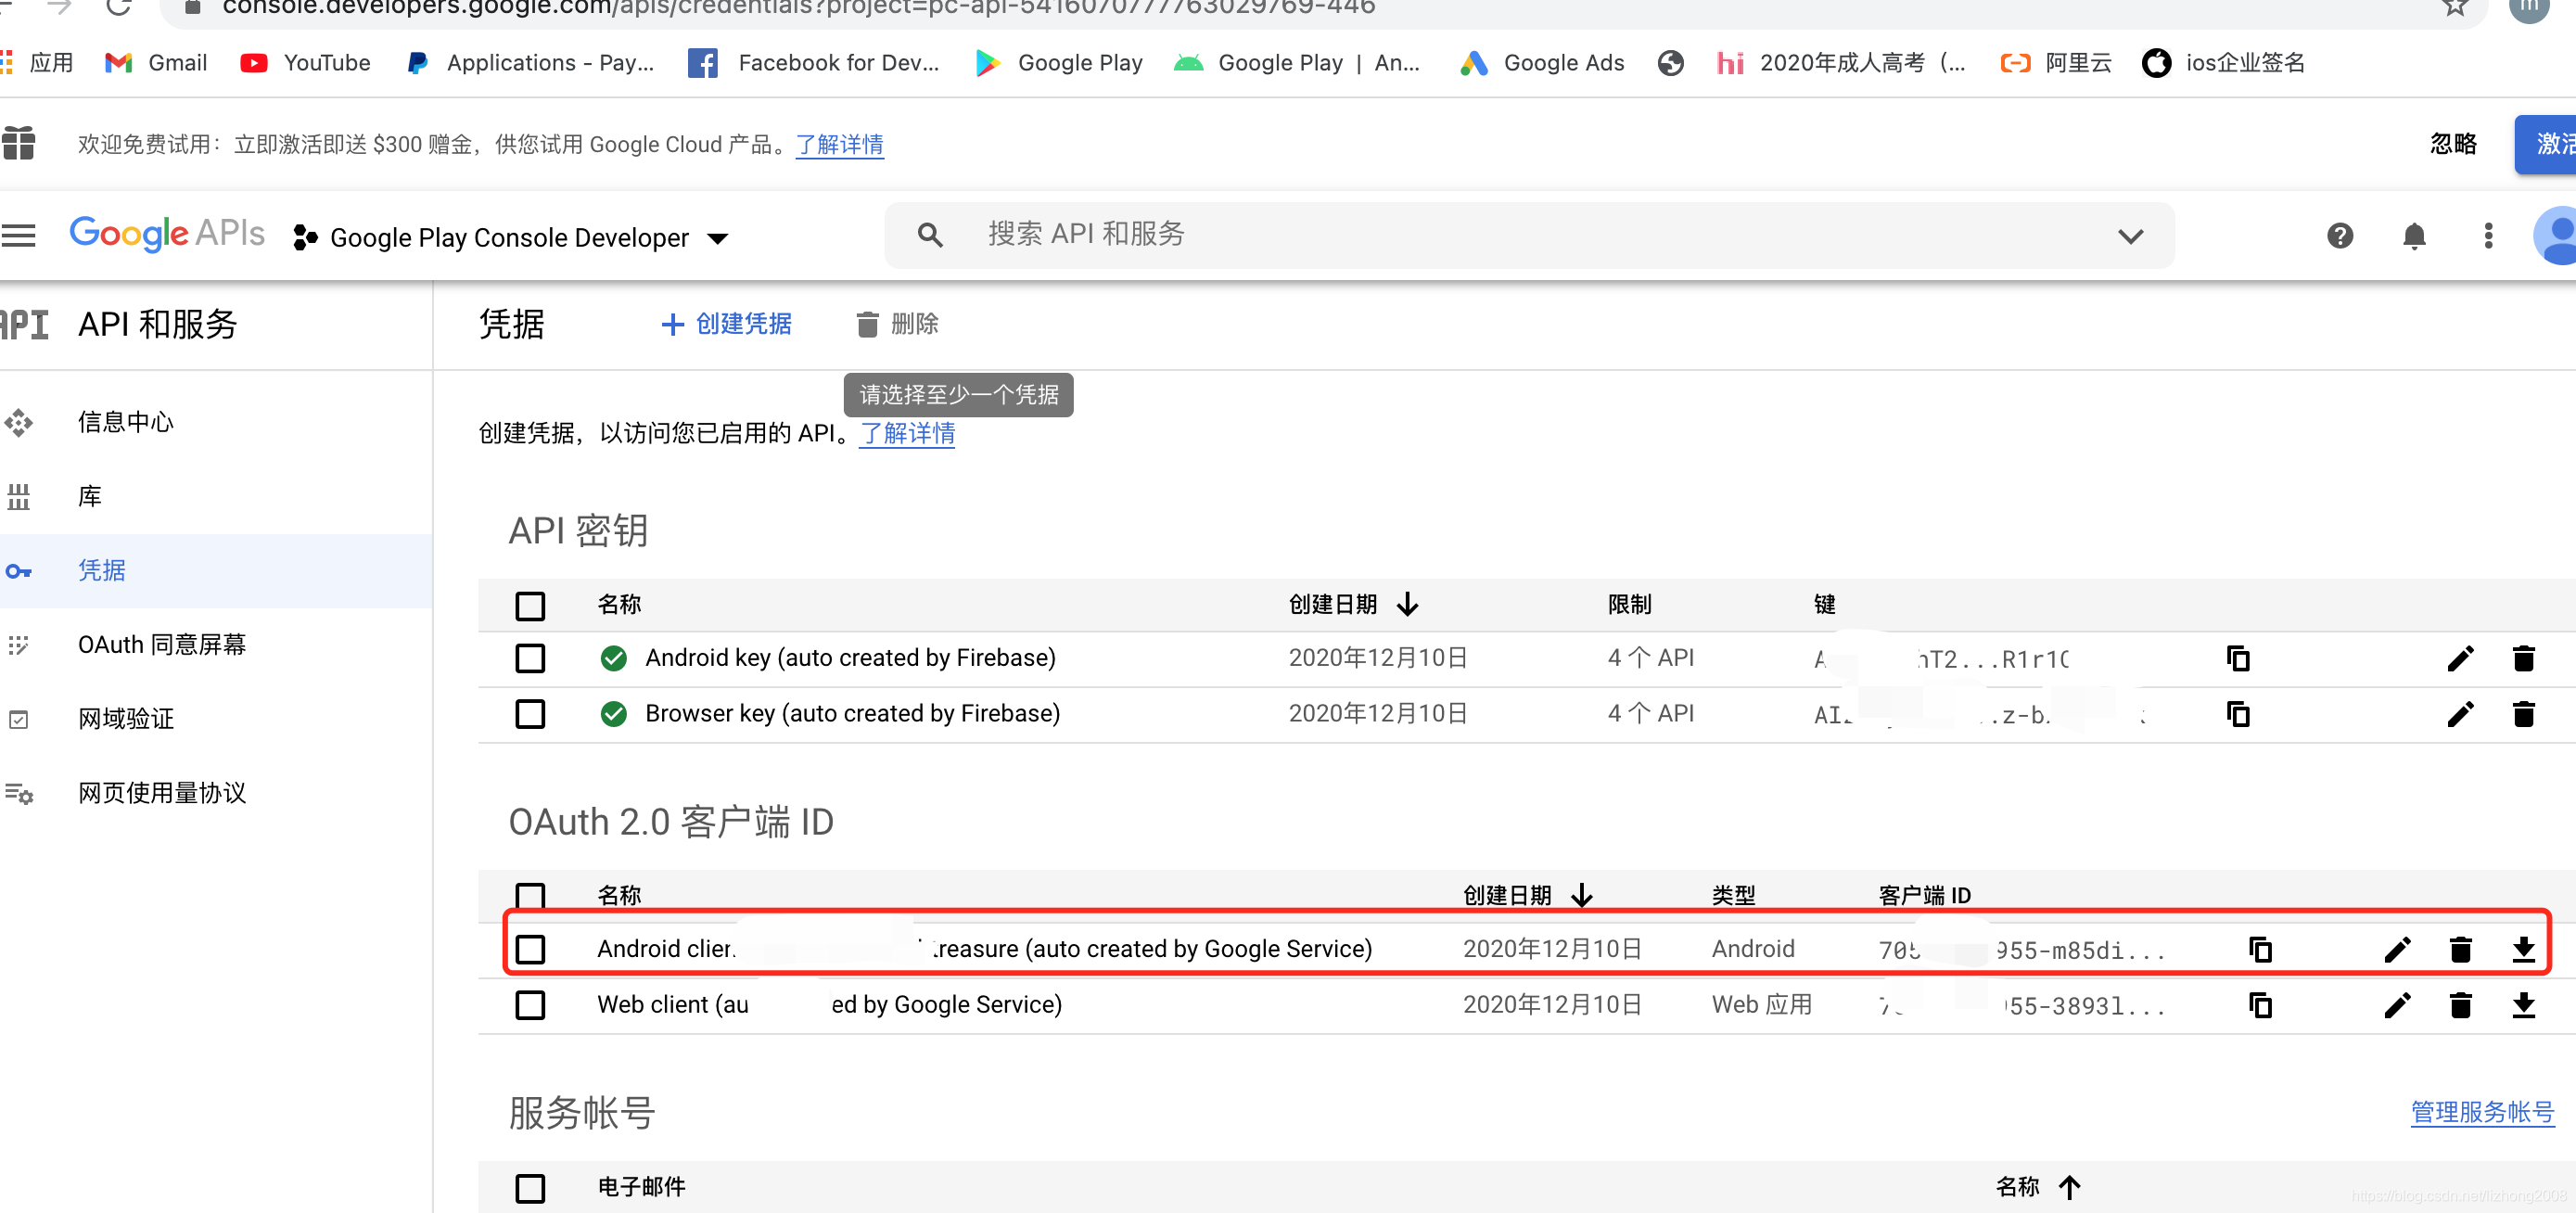Viewport: 2576px width, 1213px height.
Task: Edit the Web client OAuth entry
Action: pyautogui.click(x=2397, y=1005)
